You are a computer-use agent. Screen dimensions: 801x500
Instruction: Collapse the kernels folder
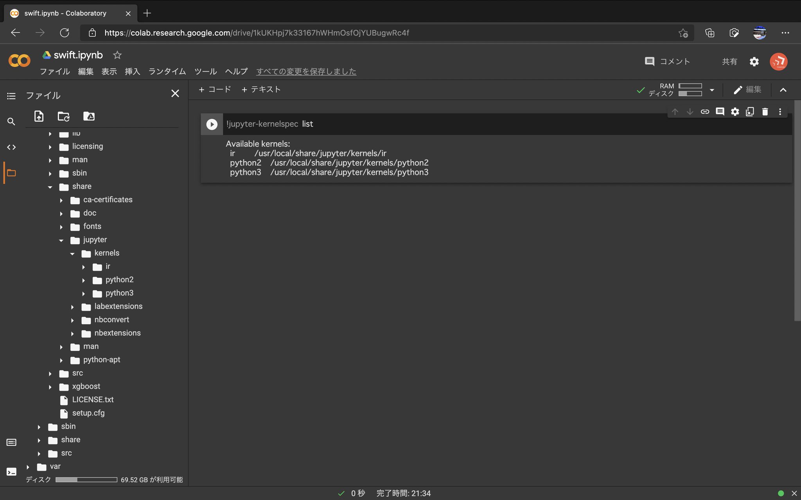[x=72, y=254]
